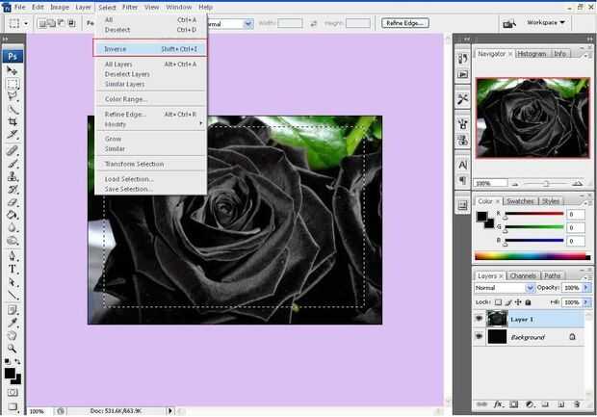
Task: Pick a color from the color ramp
Action: [x=532, y=256]
